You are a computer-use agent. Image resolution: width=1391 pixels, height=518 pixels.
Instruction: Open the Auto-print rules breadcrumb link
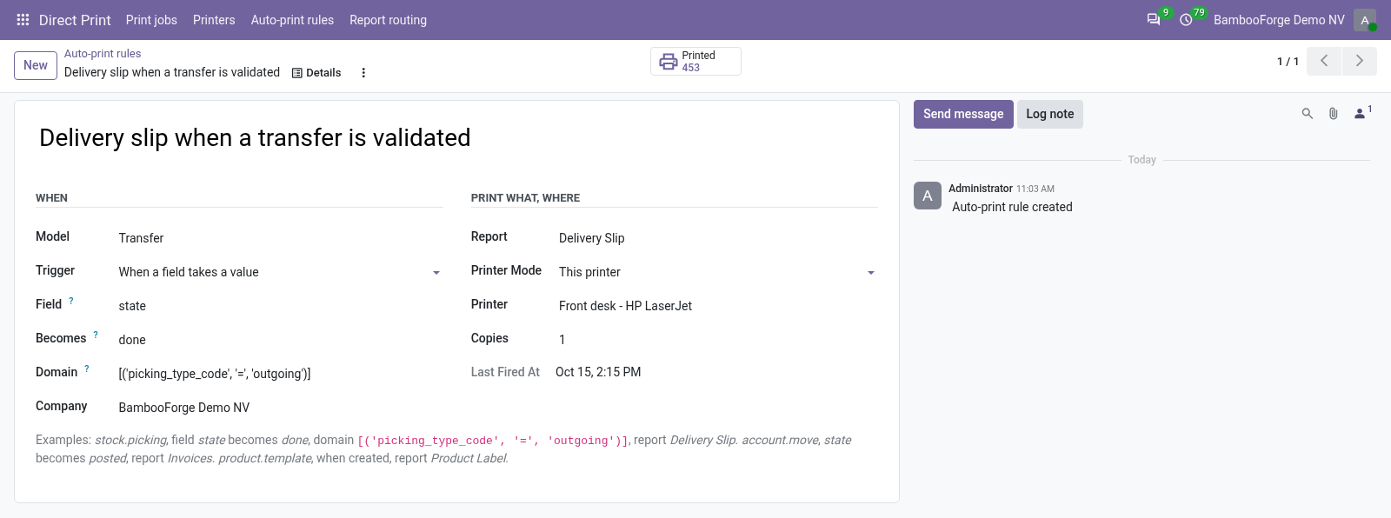pyautogui.click(x=103, y=54)
